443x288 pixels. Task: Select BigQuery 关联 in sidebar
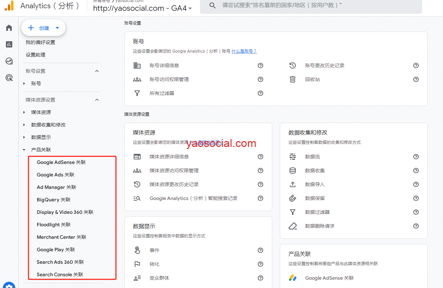(x=53, y=200)
